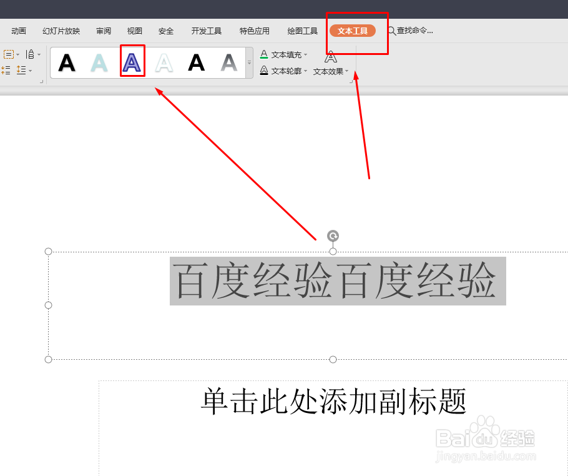Click the 单击此处添加副标题 placeholder
The width and height of the screenshot is (568, 476).
333,402
